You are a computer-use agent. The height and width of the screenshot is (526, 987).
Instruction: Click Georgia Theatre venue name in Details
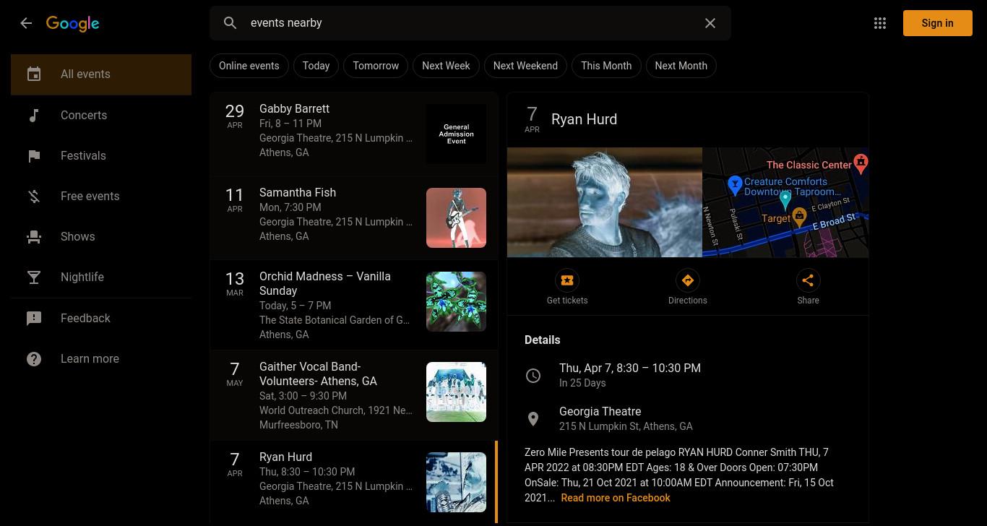click(600, 411)
